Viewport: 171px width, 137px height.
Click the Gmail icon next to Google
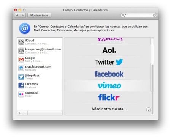pos(21,60)
